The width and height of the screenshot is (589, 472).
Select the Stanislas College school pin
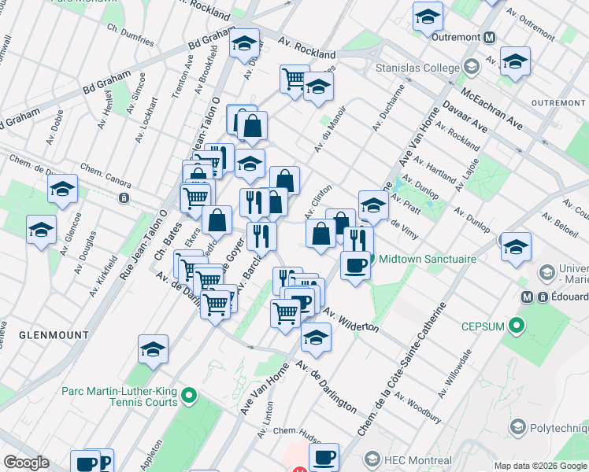(471, 67)
